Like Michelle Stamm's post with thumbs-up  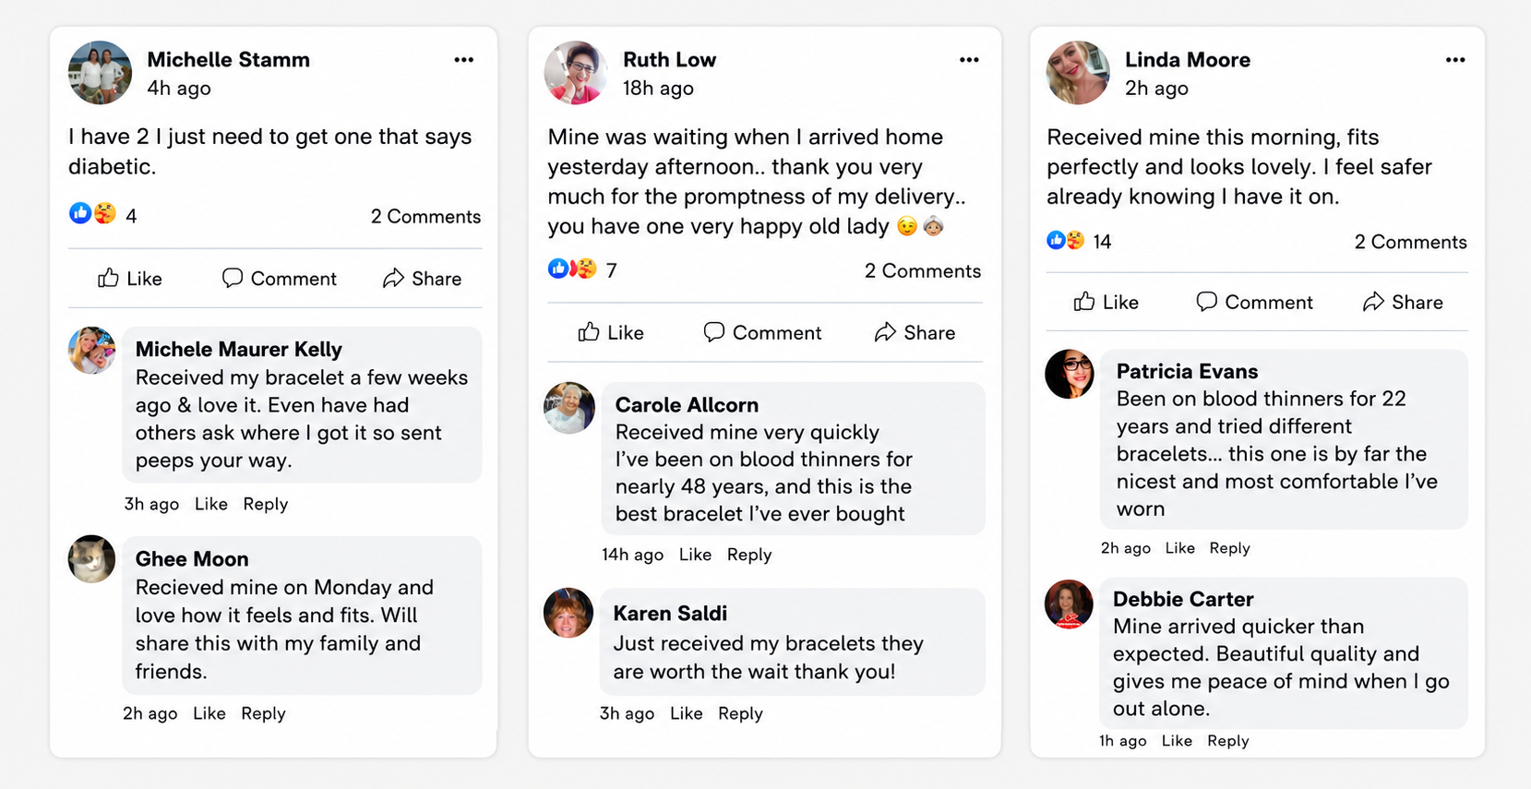click(130, 278)
